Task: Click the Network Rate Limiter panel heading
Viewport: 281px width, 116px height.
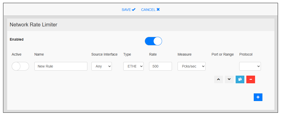Action: (x=33, y=25)
